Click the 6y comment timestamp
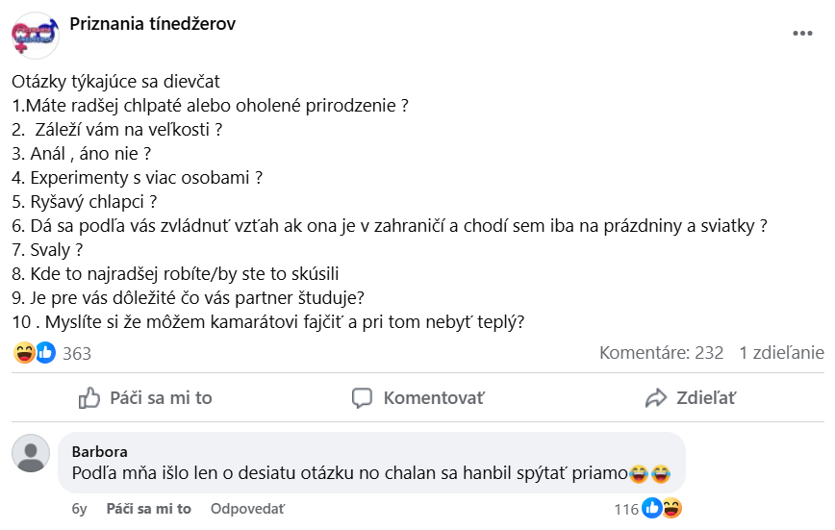Screen dimensions: 835x530 pos(79,509)
